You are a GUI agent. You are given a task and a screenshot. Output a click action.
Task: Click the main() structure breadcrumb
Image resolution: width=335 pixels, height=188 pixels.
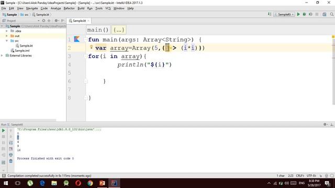pos(98,30)
